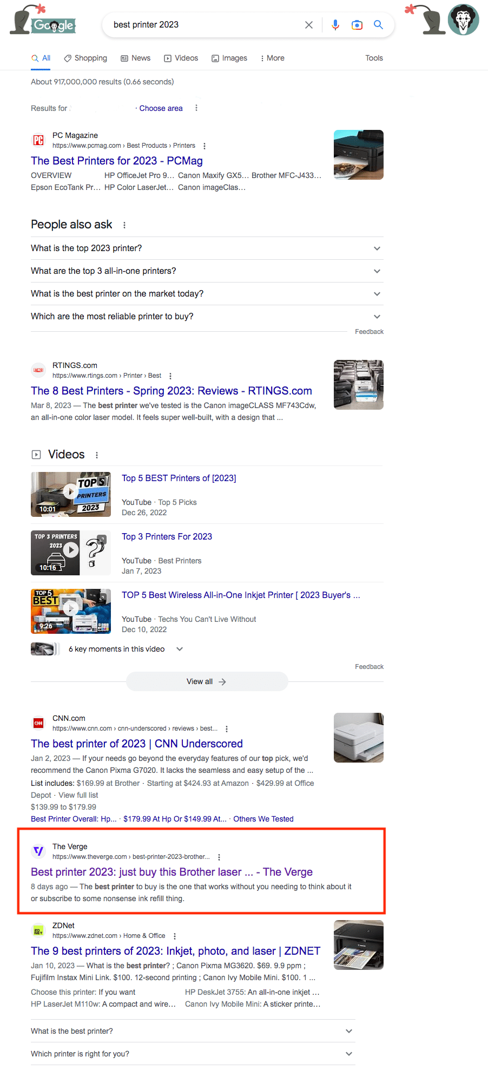Play the 9:26 Top 5 Best video thumbnail
488x1083 pixels.
click(x=71, y=611)
